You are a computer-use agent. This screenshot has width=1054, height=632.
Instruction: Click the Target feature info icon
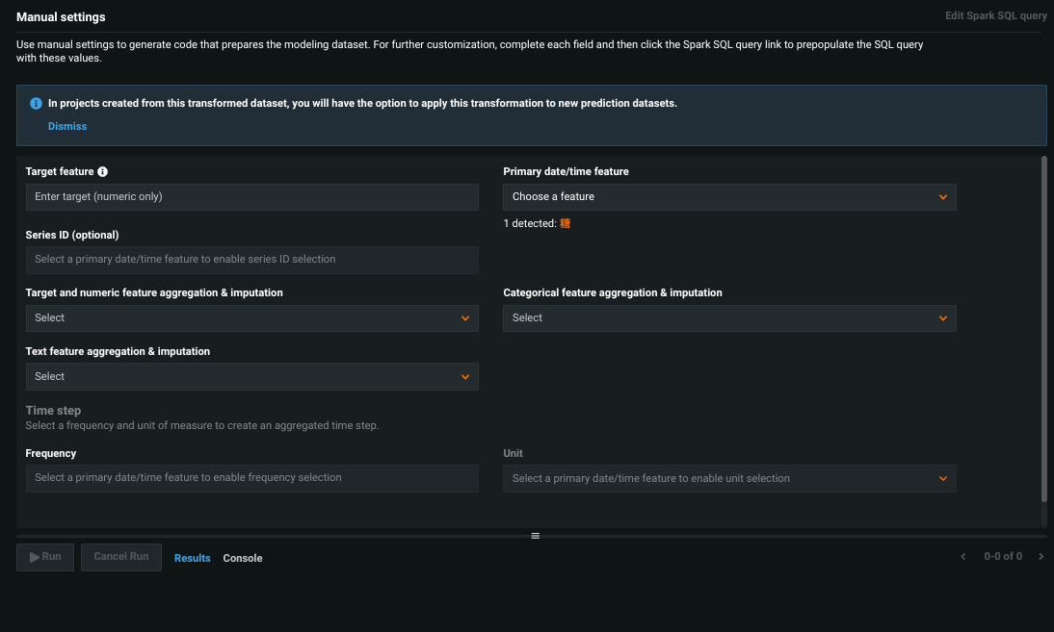pos(103,172)
